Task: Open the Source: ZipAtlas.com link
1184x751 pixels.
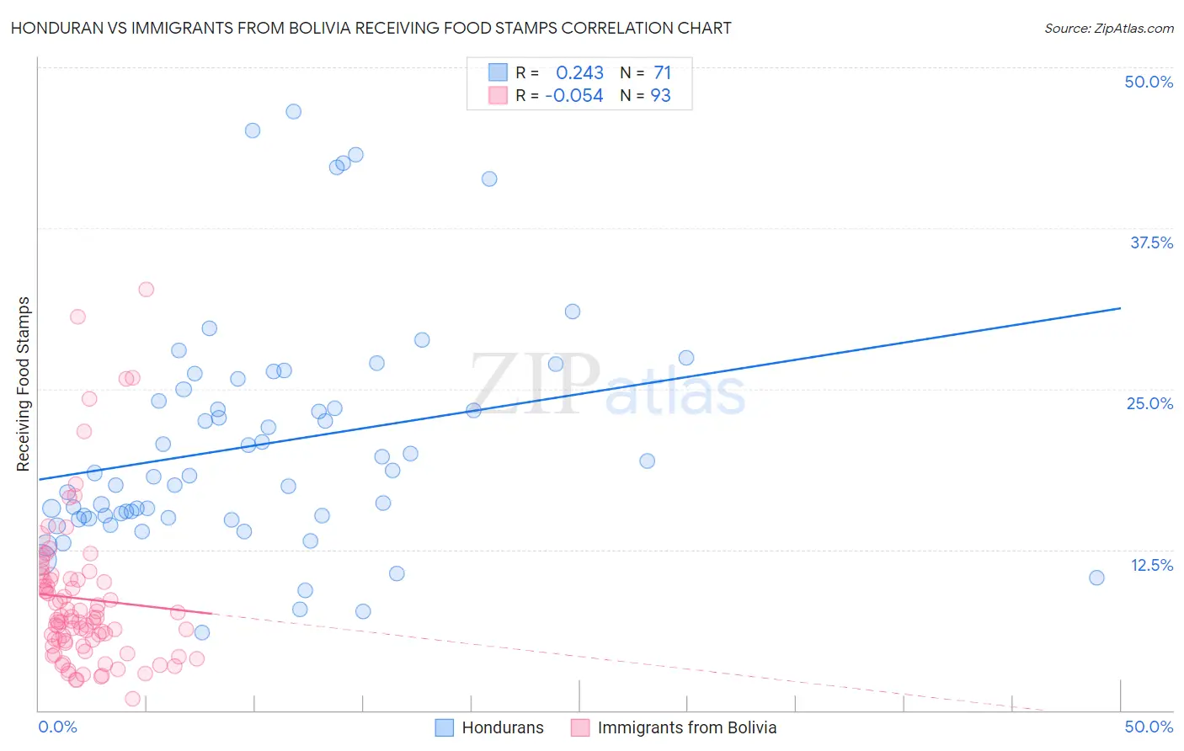Action: [1108, 28]
